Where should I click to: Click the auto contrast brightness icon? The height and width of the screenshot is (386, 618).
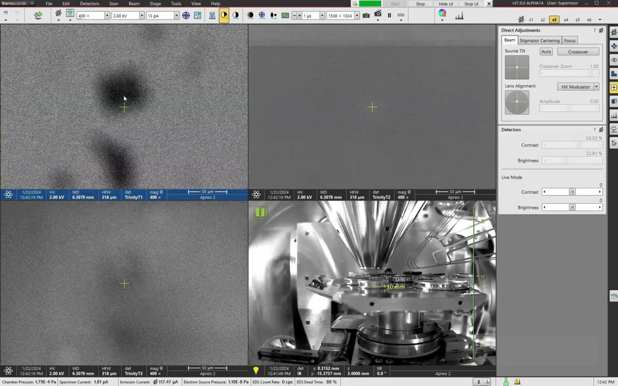(x=224, y=16)
